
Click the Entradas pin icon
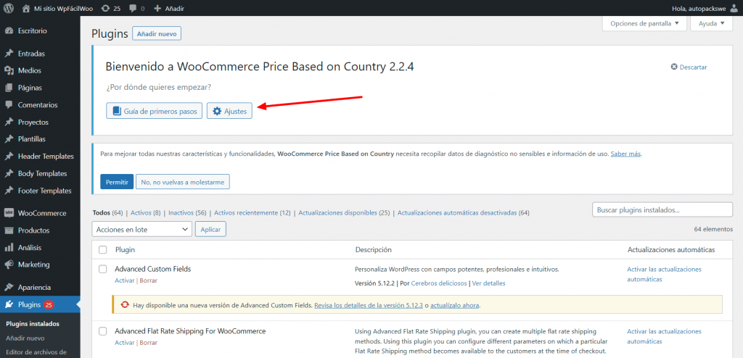click(9, 54)
